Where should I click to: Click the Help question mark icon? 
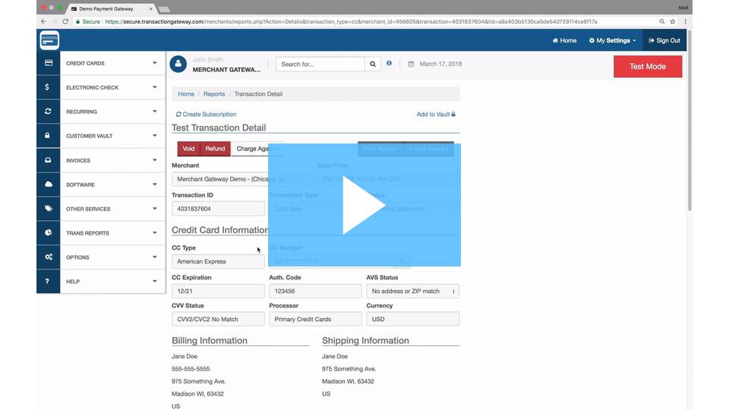(x=47, y=281)
